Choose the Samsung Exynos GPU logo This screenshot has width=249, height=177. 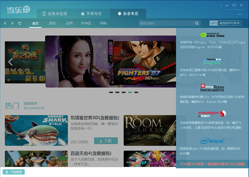pyautogui.click(x=212, y=61)
